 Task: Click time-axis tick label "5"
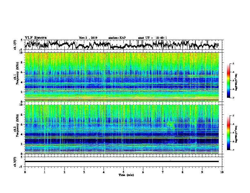pyautogui.click(x=123, y=172)
